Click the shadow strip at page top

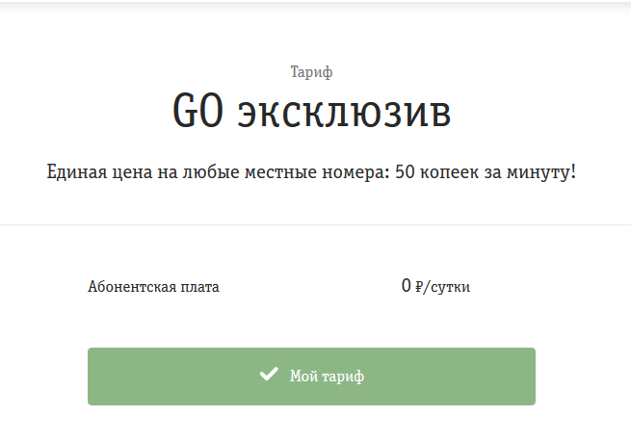tap(316, 6)
